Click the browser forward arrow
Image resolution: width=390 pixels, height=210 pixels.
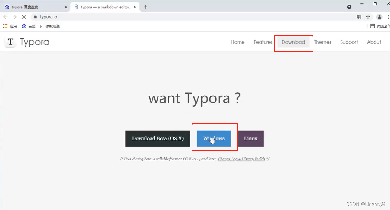click(x=14, y=17)
